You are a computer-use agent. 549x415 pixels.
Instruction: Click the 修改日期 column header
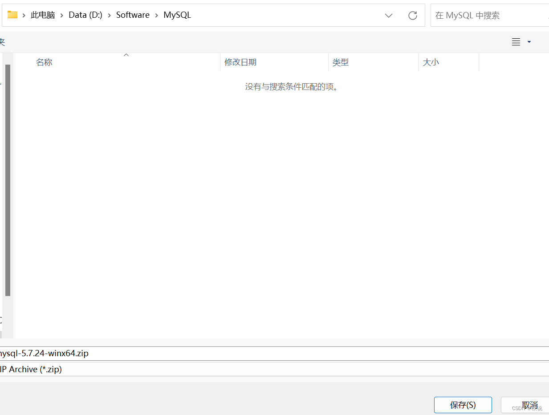coord(240,62)
